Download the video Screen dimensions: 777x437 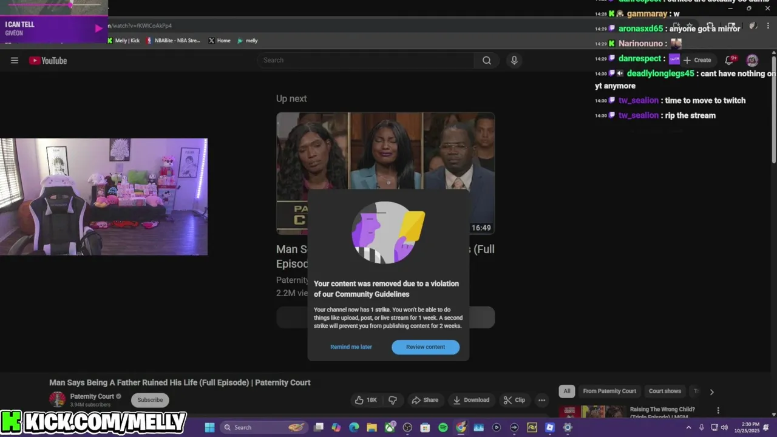pyautogui.click(x=471, y=400)
